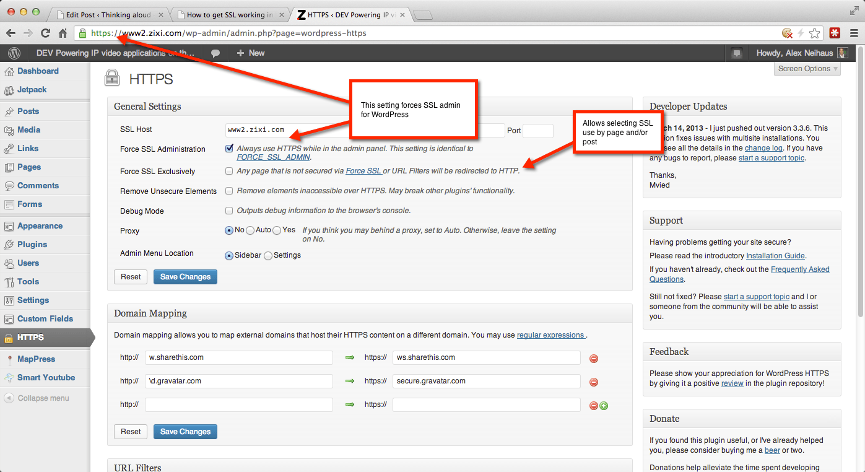
Task: Open the FORCE_SSL_ADMIN link
Action: click(273, 157)
